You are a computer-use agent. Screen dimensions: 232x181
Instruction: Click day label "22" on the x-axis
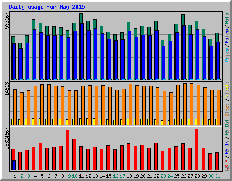[x=156, y=176]
